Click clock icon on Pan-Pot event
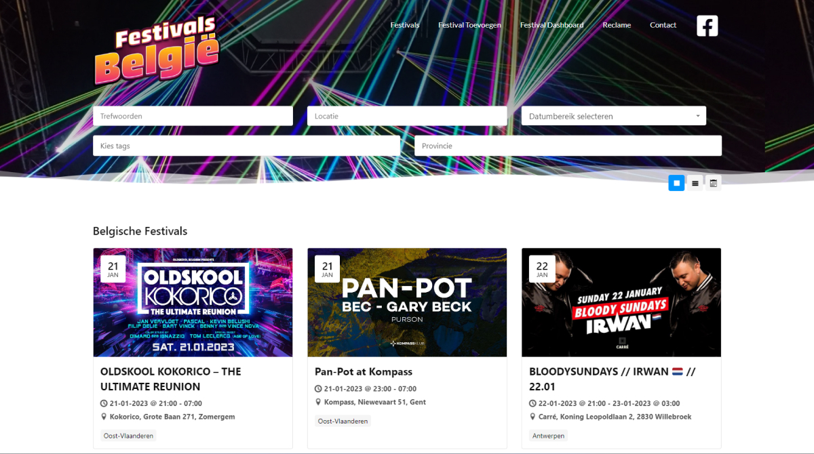Image resolution: width=814 pixels, height=454 pixels. click(x=318, y=389)
